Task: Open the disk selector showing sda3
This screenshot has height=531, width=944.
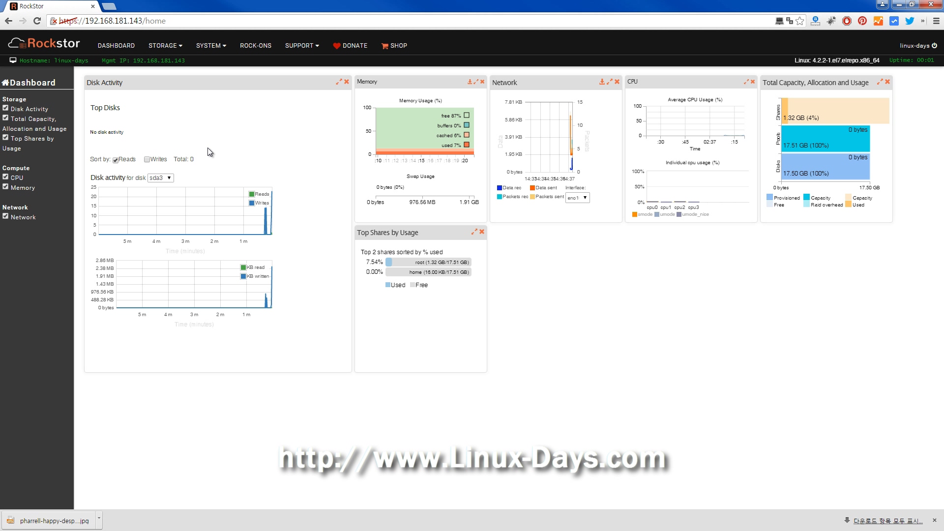Action: pos(160,178)
